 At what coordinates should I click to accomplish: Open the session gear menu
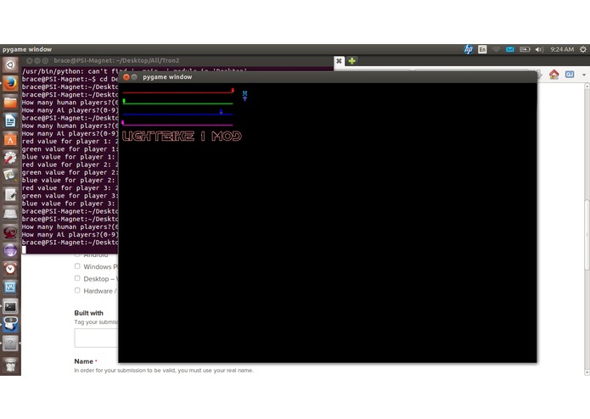582,49
